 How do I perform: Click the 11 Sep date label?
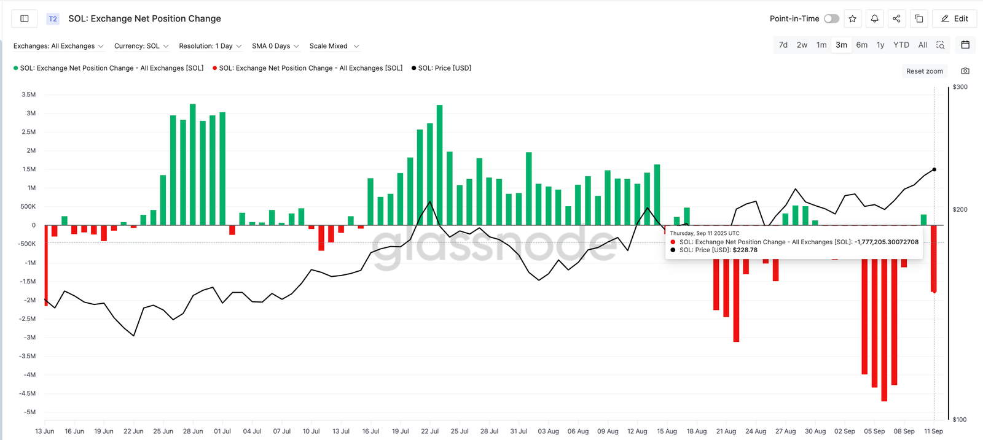coord(933,431)
